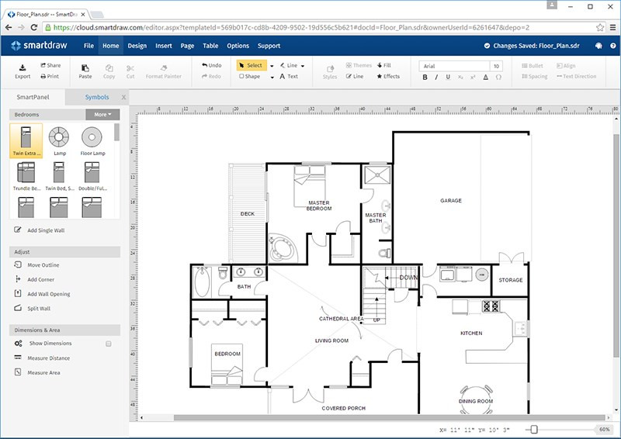
Task: Click Add Wall Opening
Action: coord(49,294)
